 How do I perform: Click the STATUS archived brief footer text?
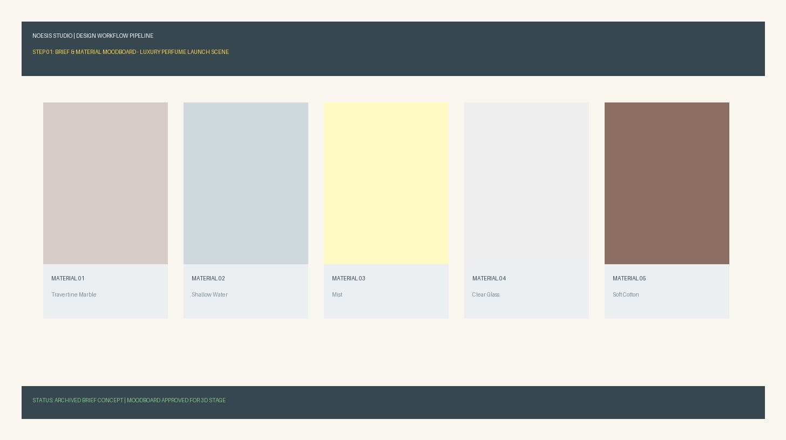129,400
